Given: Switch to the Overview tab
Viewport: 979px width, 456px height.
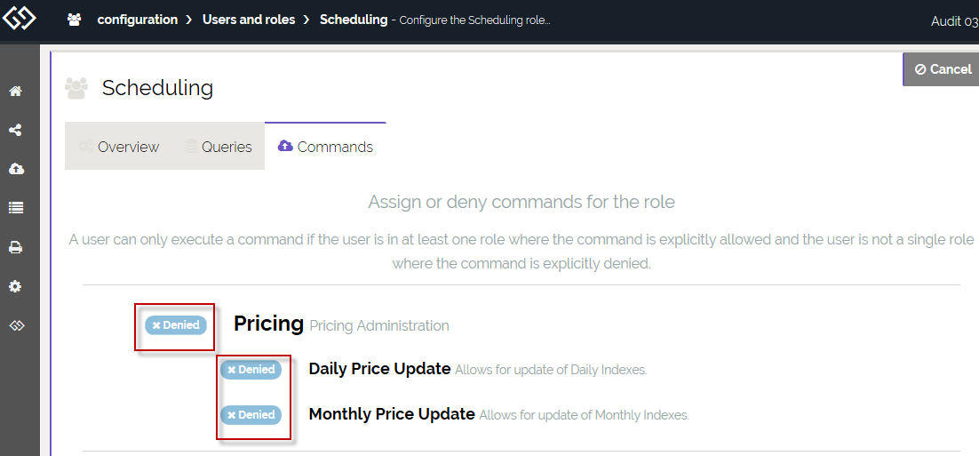Looking at the screenshot, I should pyautogui.click(x=119, y=147).
